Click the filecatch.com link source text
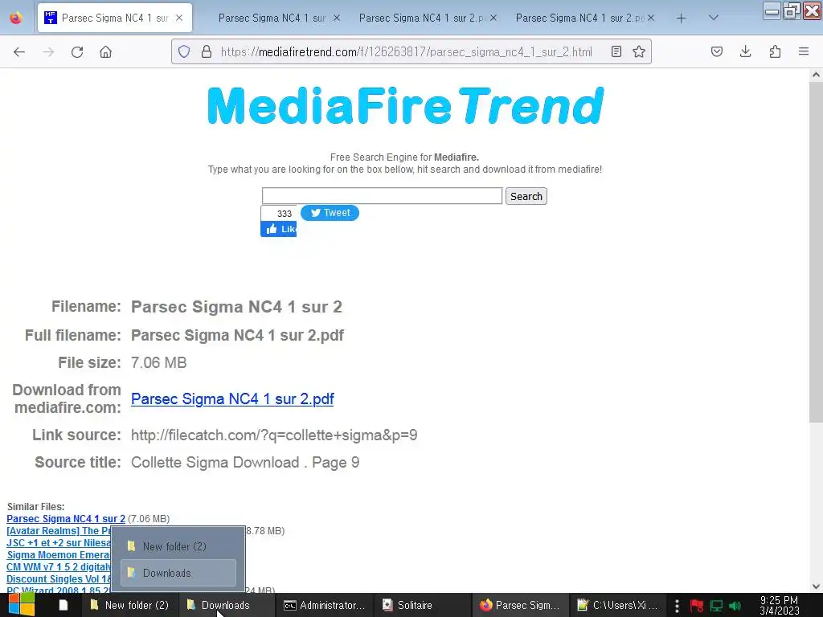 [x=274, y=435]
